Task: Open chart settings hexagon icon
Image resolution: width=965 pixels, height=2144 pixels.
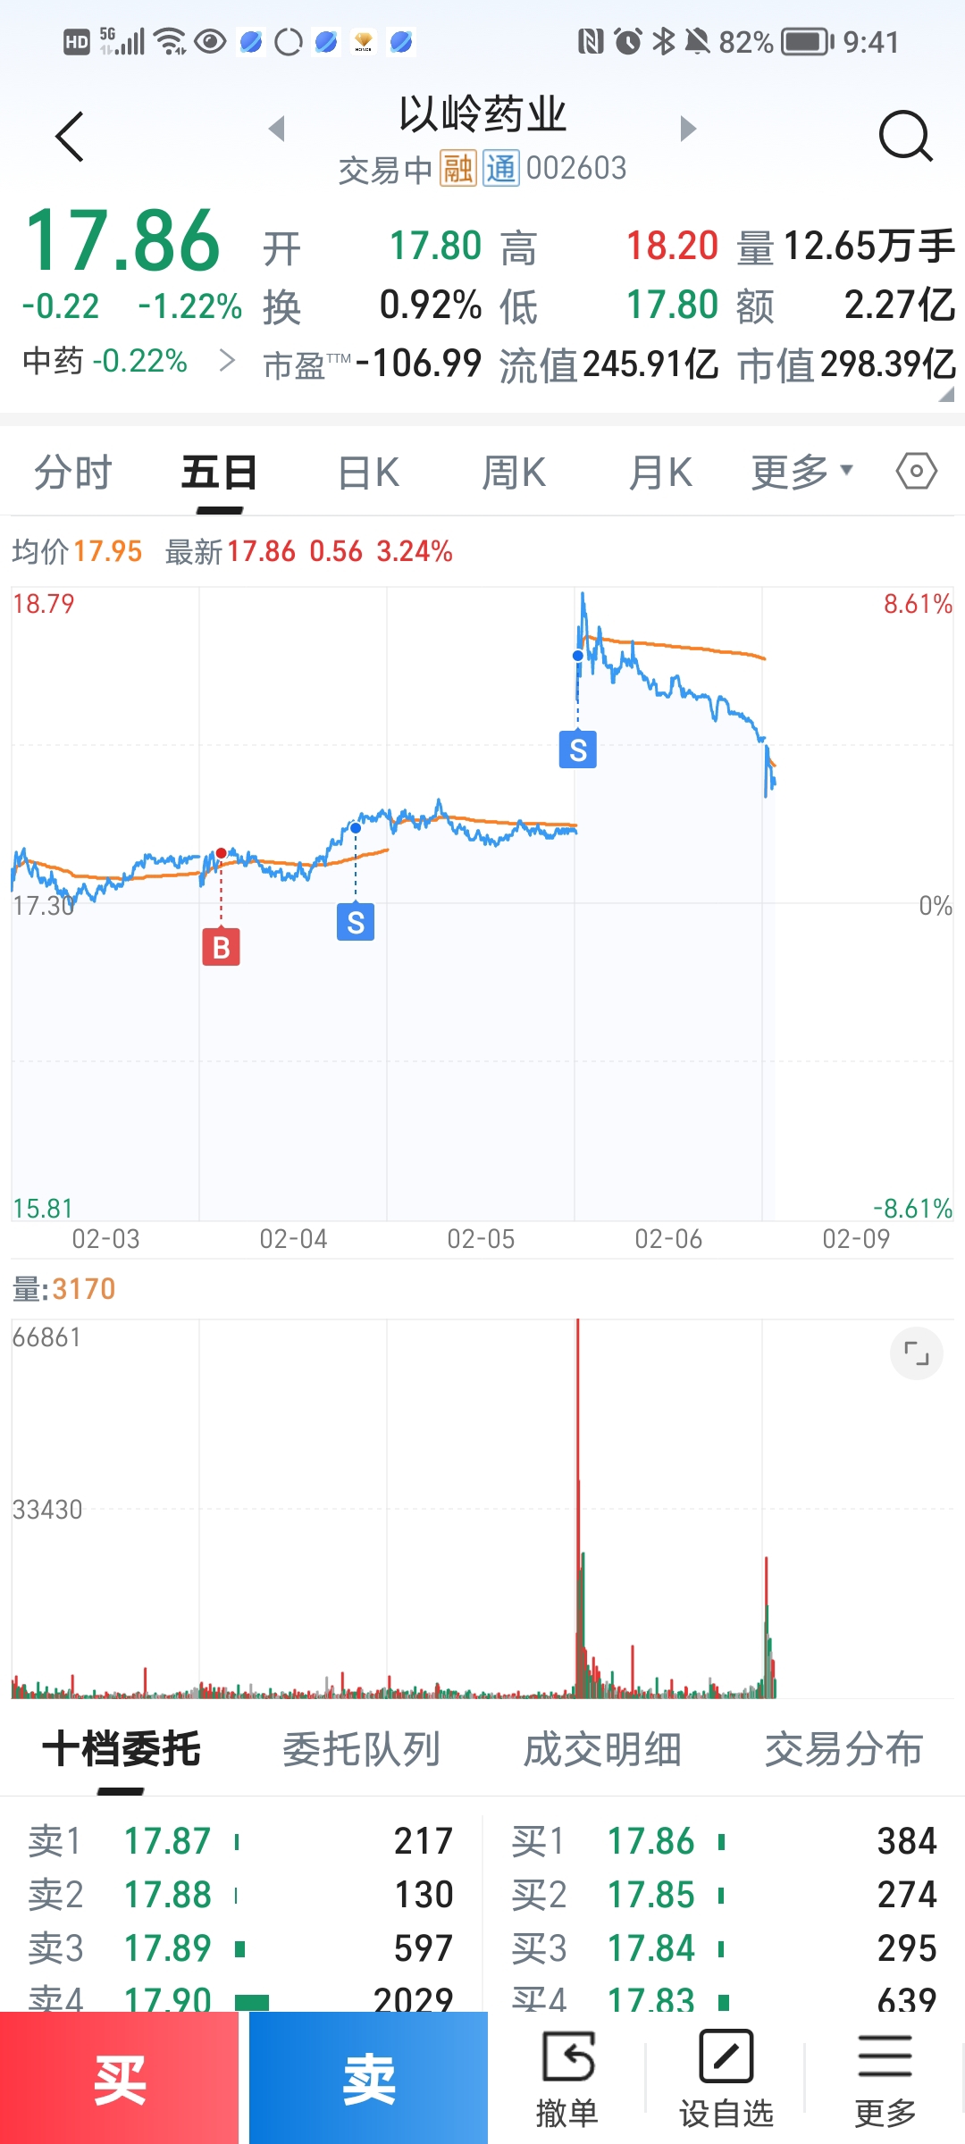Action: 916,471
